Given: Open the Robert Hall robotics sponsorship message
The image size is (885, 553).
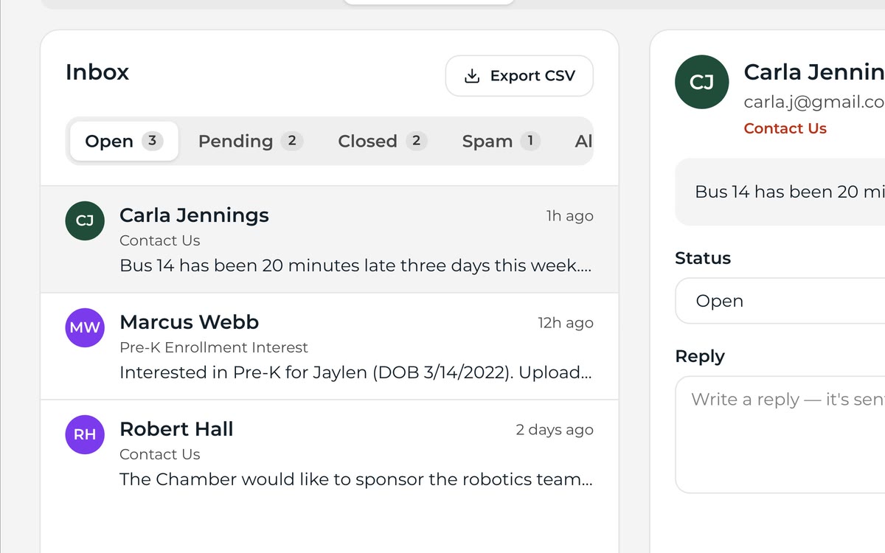Looking at the screenshot, I should (x=329, y=453).
